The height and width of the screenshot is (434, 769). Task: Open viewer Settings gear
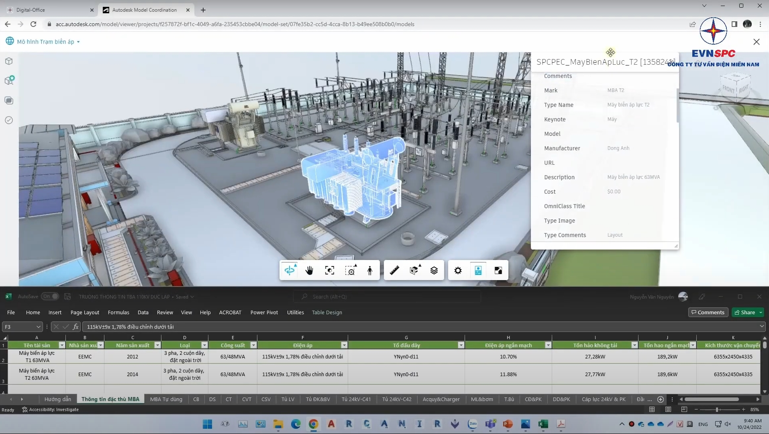[458, 270]
